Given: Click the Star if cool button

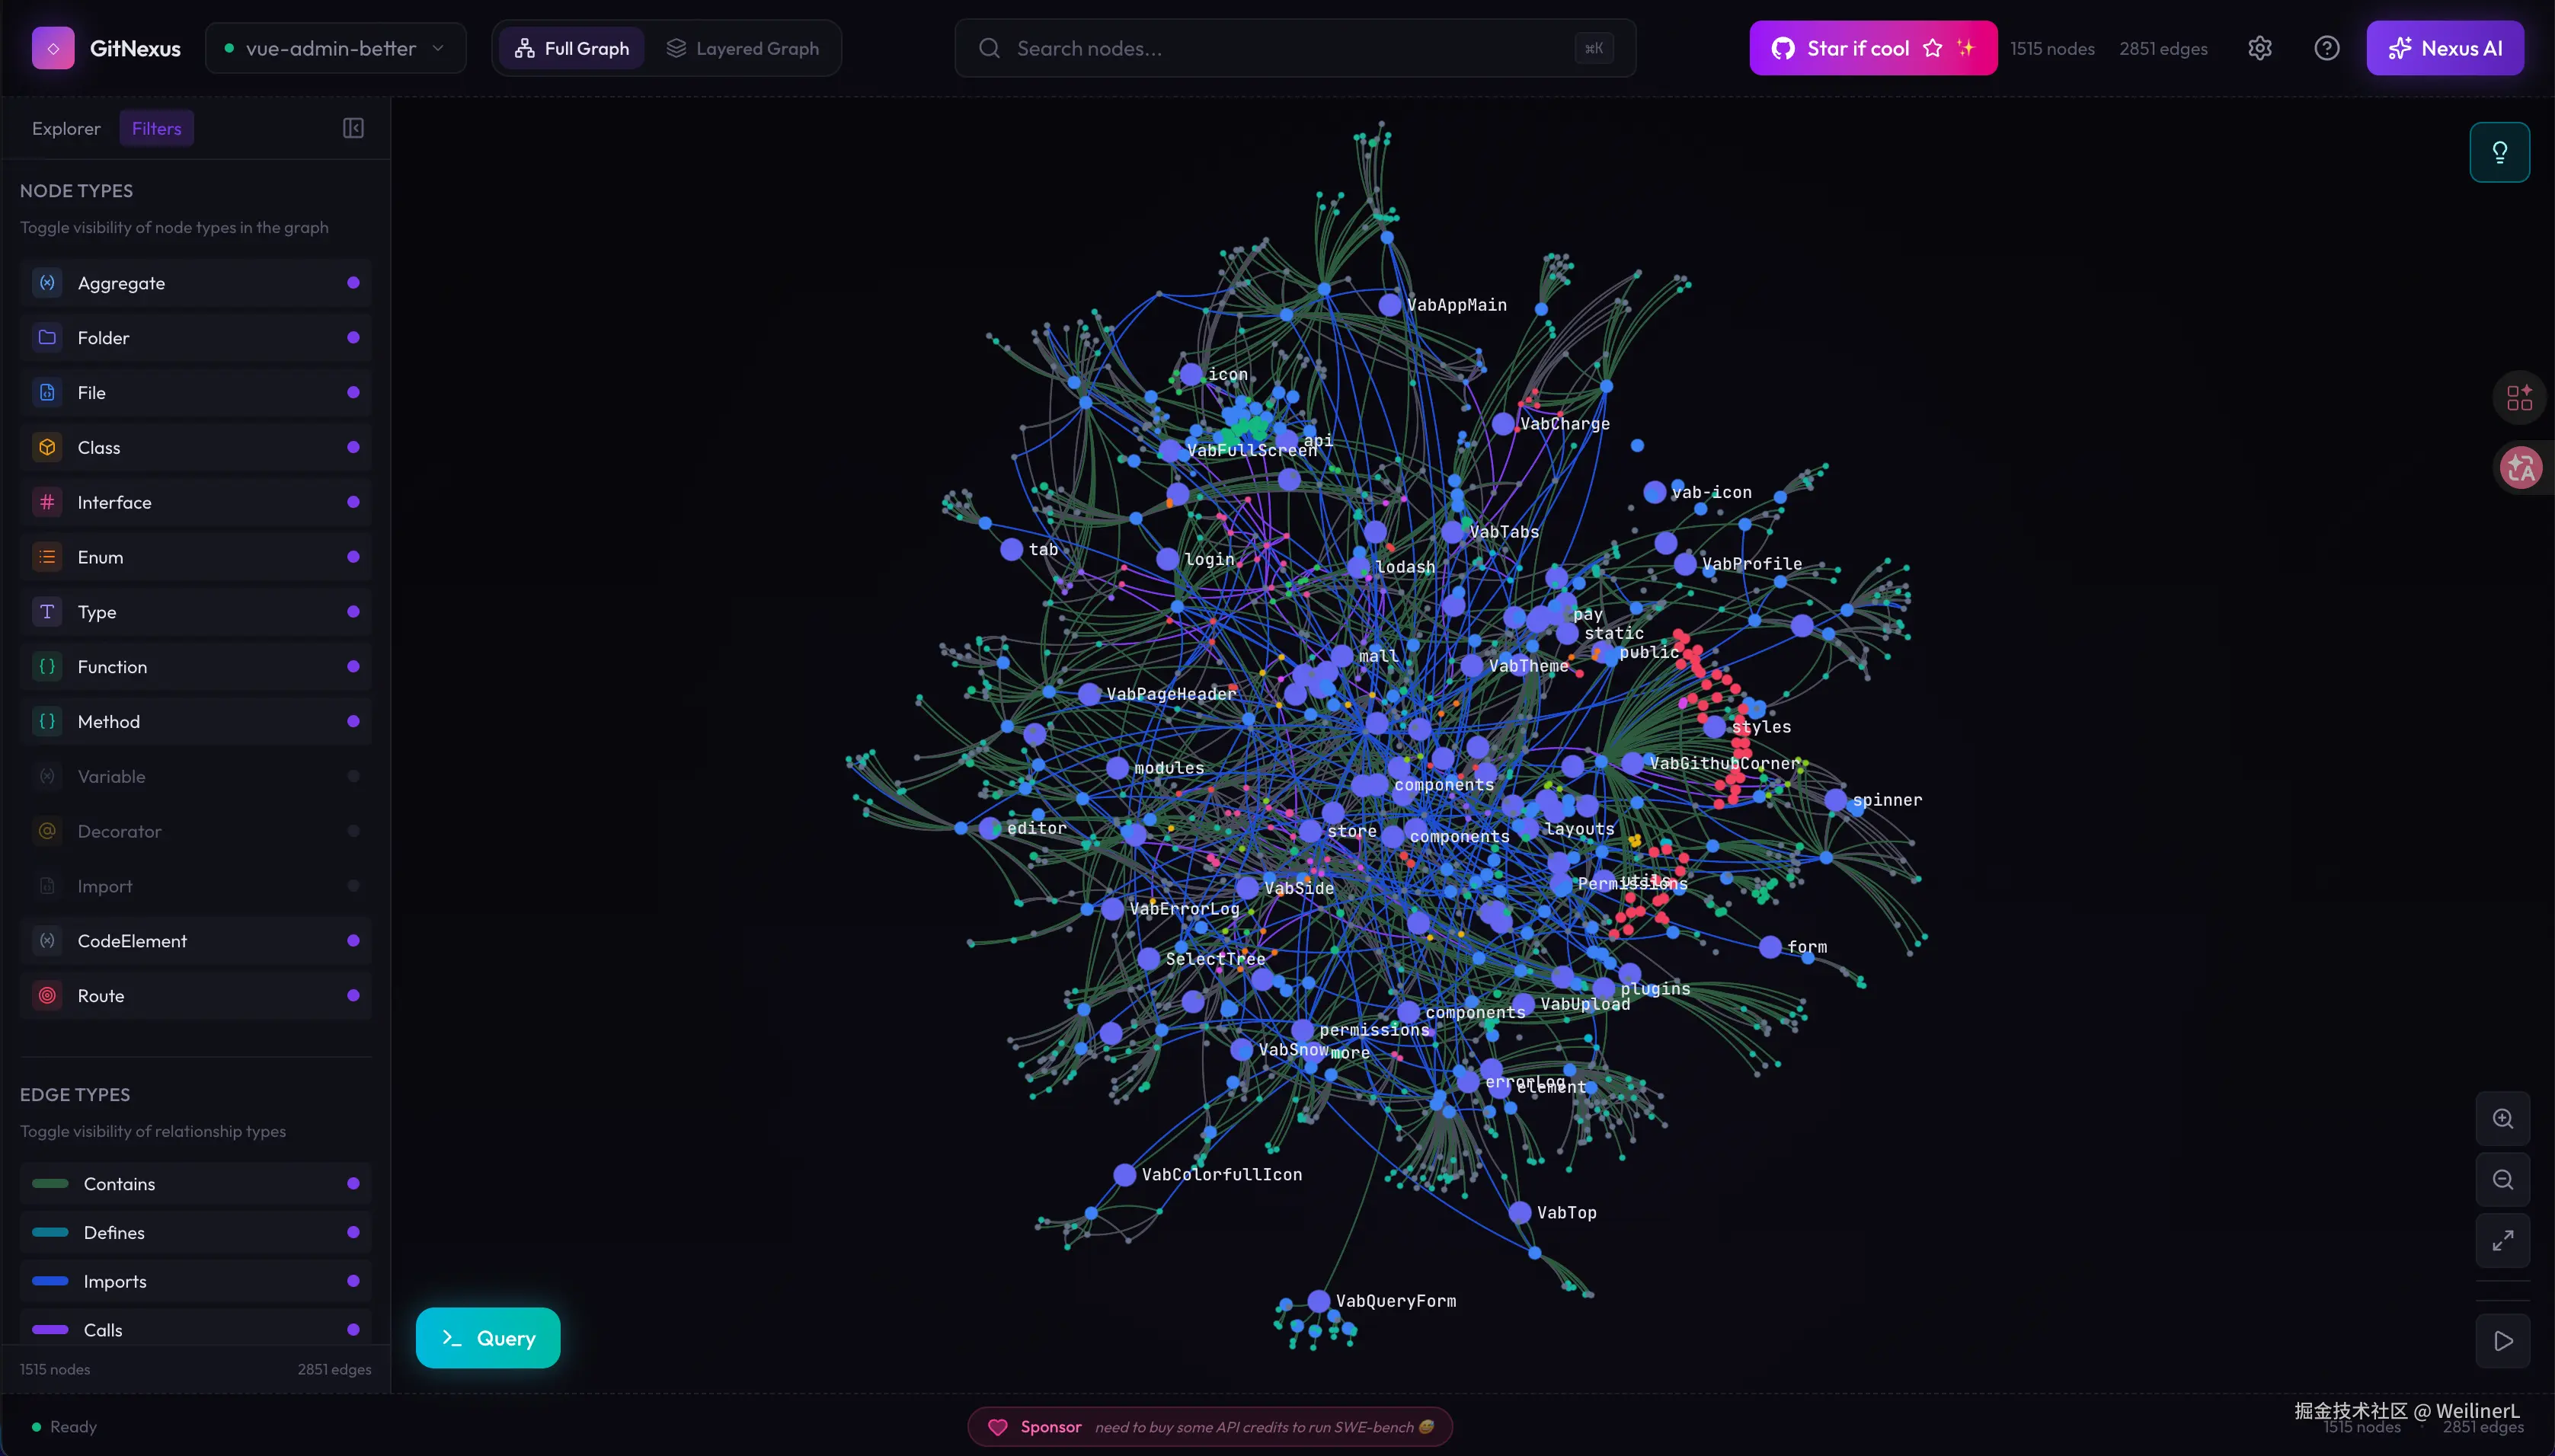Looking at the screenshot, I should (x=1872, y=48).
